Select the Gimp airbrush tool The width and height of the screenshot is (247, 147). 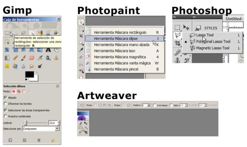coord(40,58)
